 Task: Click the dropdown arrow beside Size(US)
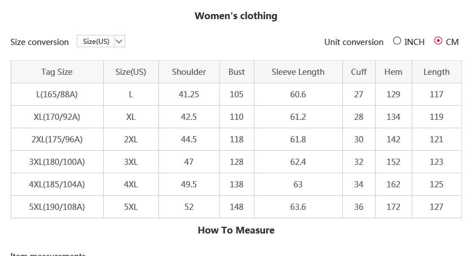click(x=119, y=42)
